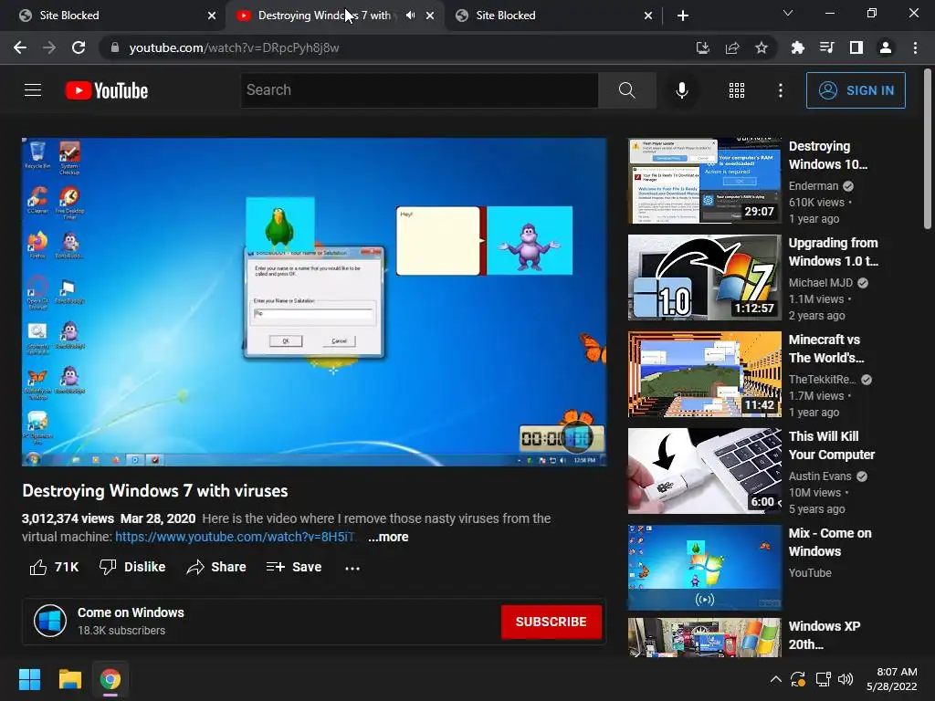
Task: Click the update sync tray icon
Action: (798, 679)
